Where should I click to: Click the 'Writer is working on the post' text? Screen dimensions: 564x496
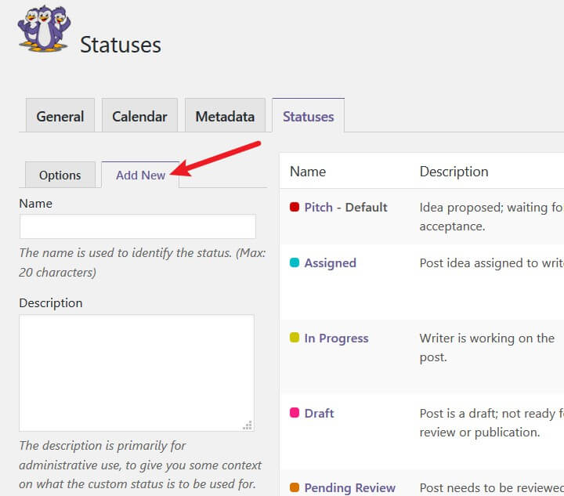click(487, 347)
